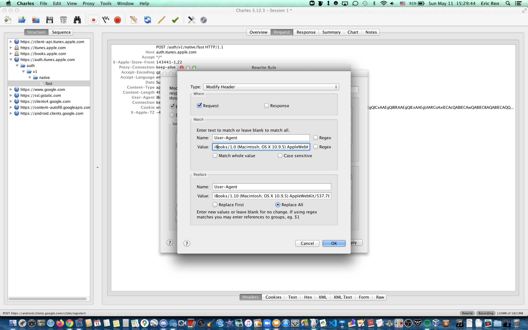Collapse the auth folder in tree

click(x=17, y=65)
